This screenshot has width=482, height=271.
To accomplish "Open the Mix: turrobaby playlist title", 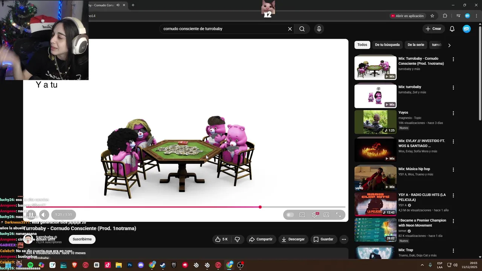I will click(410, 87).
